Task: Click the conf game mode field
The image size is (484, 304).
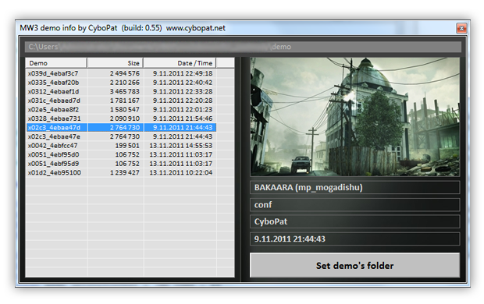Action: click(354, 205)
